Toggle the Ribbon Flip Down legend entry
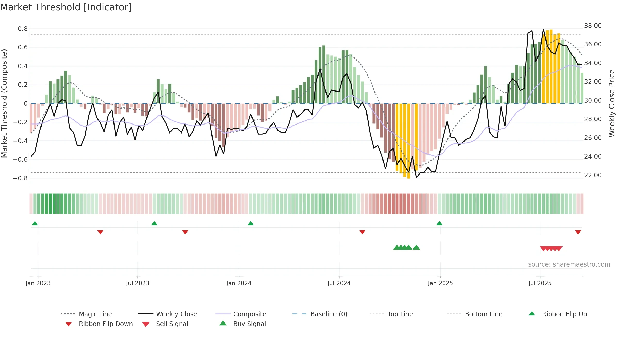The height and width of the screenshot is (348, 619). click(99, 324)
